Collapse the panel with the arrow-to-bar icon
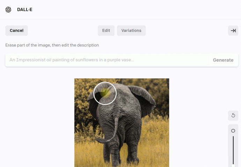 coord(233,31)
